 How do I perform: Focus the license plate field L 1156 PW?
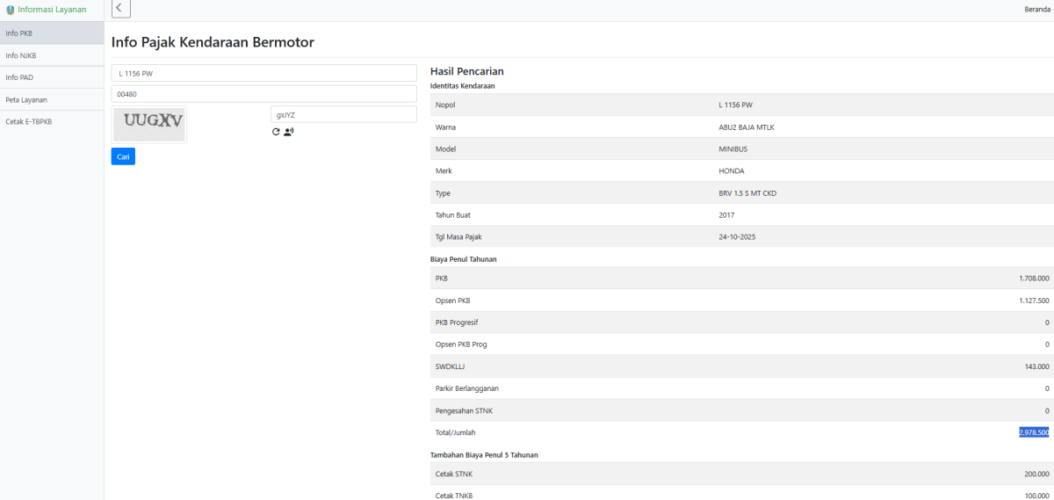[263, 73]
